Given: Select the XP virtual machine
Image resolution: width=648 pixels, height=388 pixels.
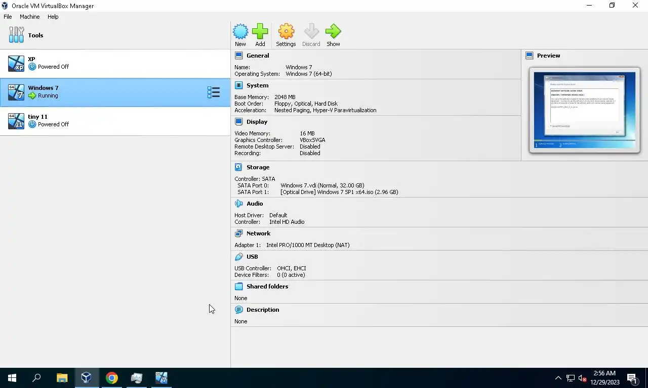Looking at the screenshot, I should pyautogui.click(x=115, y=63).
